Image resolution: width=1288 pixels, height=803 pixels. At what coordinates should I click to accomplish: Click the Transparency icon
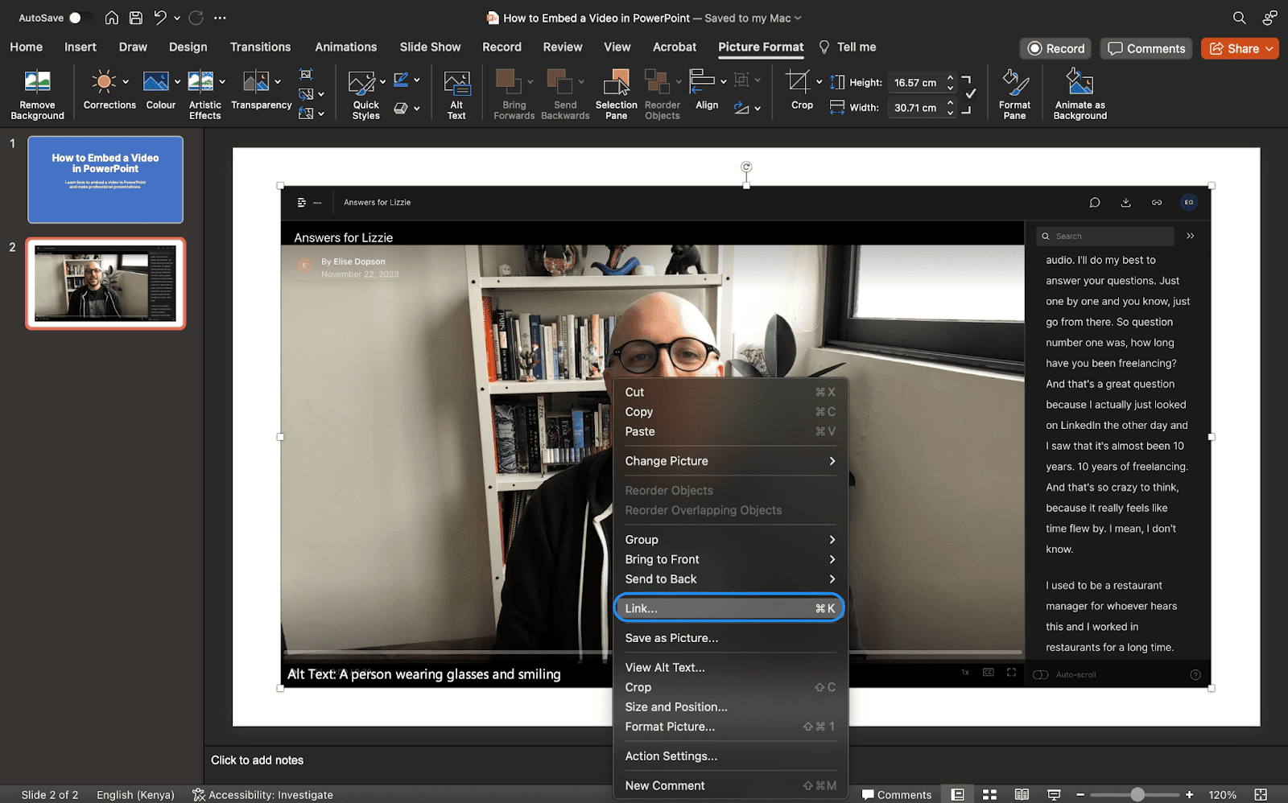coord(256,82)
